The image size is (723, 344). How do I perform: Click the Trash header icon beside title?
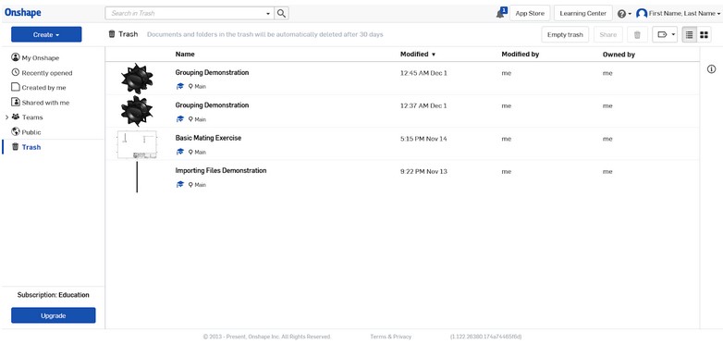[x=112, y=34]
